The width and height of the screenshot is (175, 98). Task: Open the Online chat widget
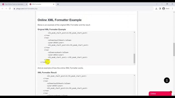pos(160,94)
